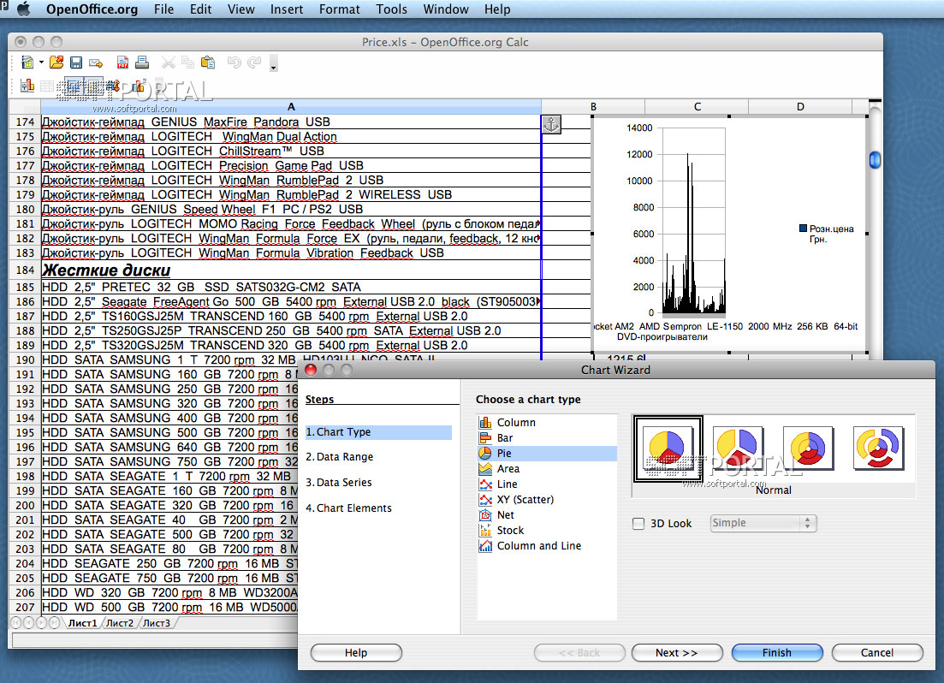Click the Print toolbar icon
This screenshot has height=683, width=944.
[142, 62]
